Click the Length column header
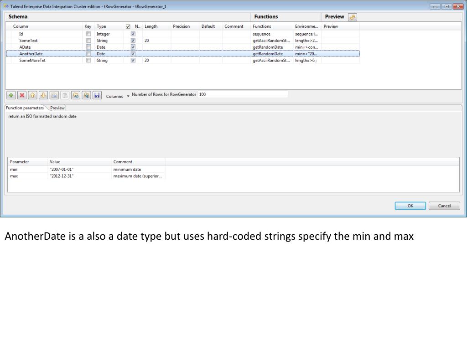 pyautogui.click(x=157, y=26)
